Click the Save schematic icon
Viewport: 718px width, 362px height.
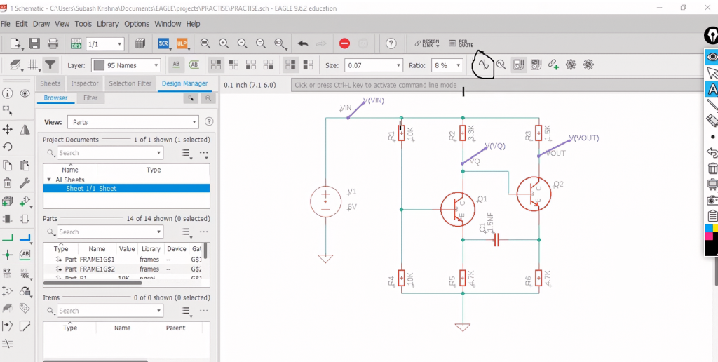pyautogui.click(x=34, y=43)
